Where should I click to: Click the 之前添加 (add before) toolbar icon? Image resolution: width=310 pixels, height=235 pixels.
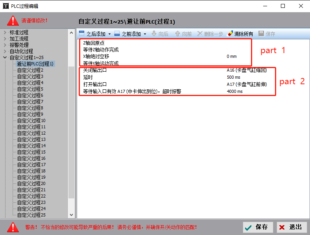[x=117, y=34]
